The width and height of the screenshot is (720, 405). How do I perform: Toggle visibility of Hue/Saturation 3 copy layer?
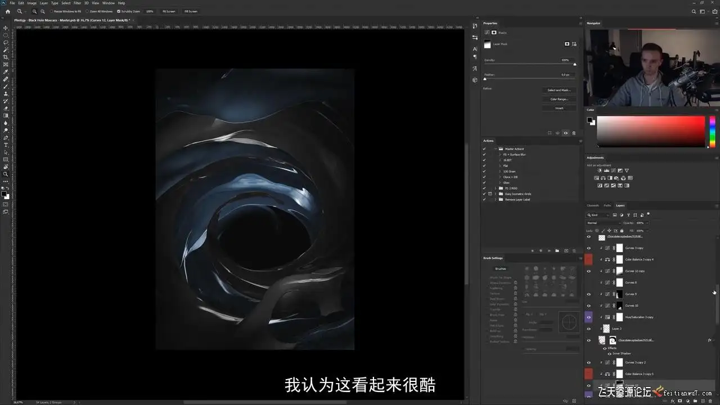[589, 317]
